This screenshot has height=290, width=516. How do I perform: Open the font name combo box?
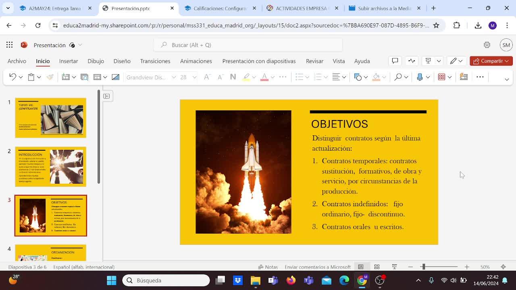(x=151, y=77)
